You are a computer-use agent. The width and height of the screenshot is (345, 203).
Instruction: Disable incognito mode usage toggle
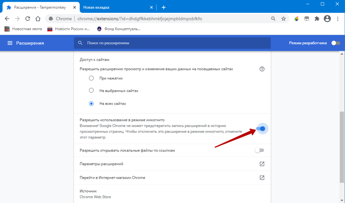coord(260,128)
